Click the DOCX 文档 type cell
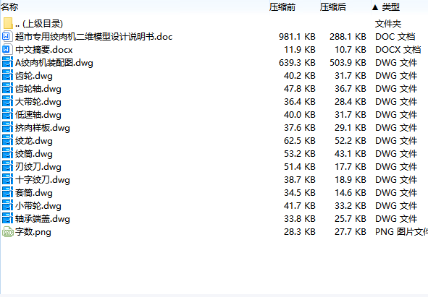Viewport: 428px width, 297px height. point(398,50)
